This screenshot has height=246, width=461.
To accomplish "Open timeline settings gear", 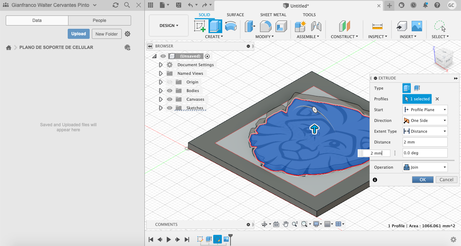I will click(x=453, y=240).
